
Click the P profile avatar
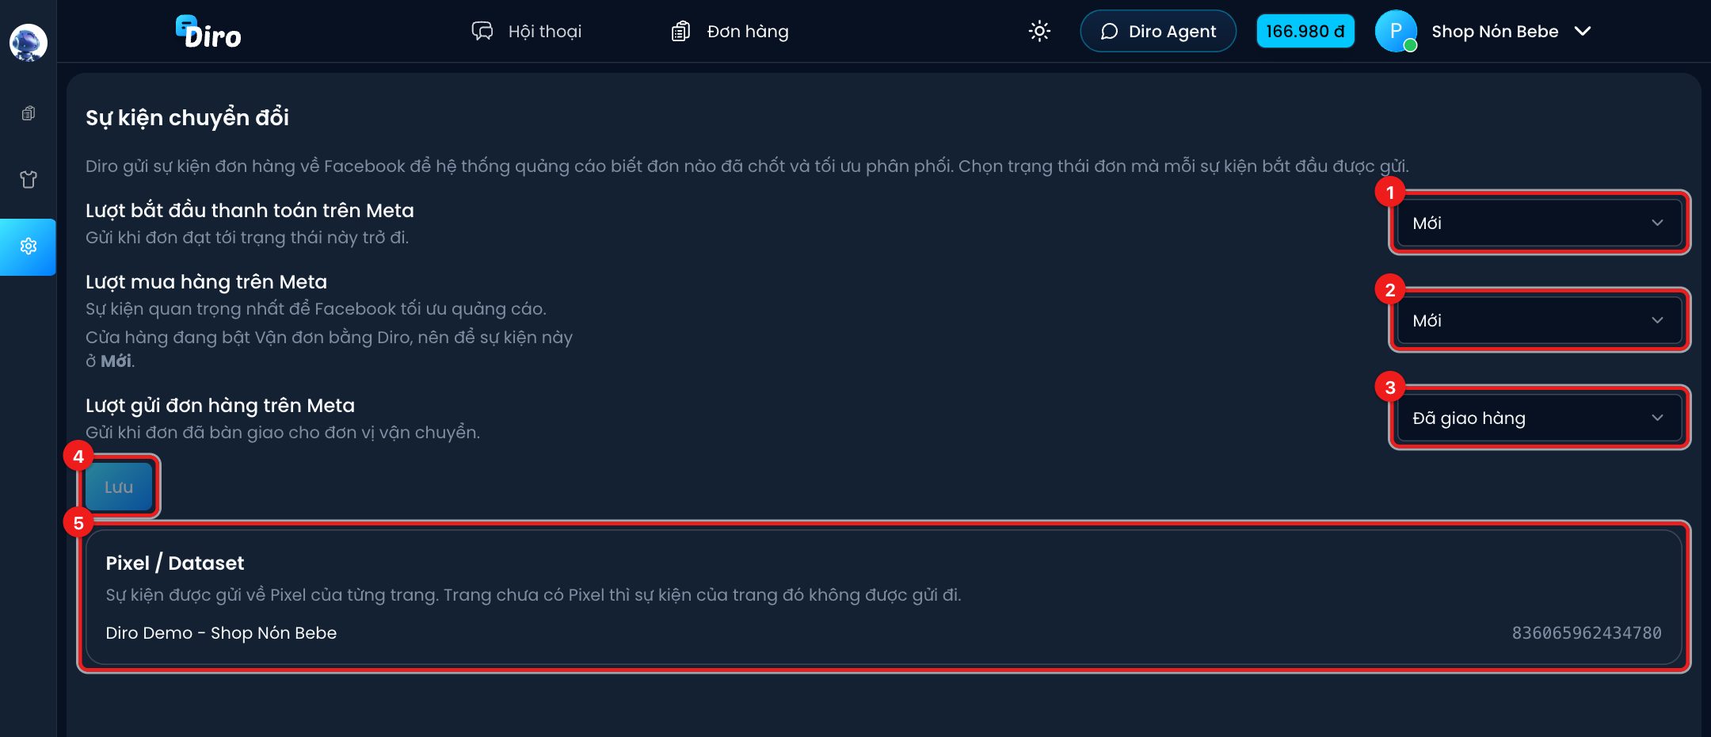[x=1396, y=31]
